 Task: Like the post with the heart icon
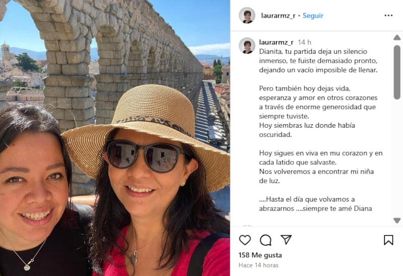tap(245, 240)
